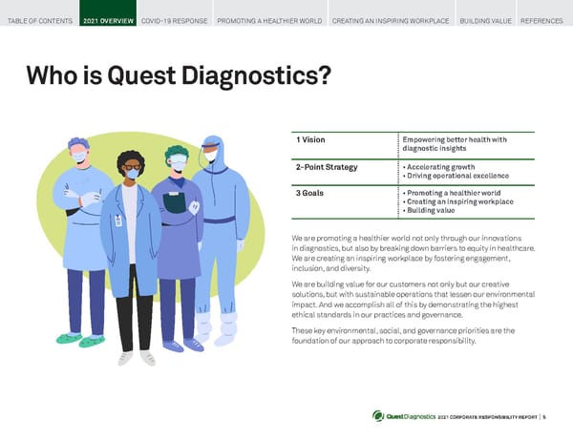This screenshot has height=442, width=573.
Task: Click the 'Accelerating growth' bullet point
Action: [438, 167]
